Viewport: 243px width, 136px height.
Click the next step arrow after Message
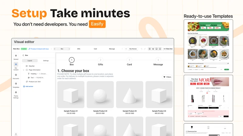122,49
